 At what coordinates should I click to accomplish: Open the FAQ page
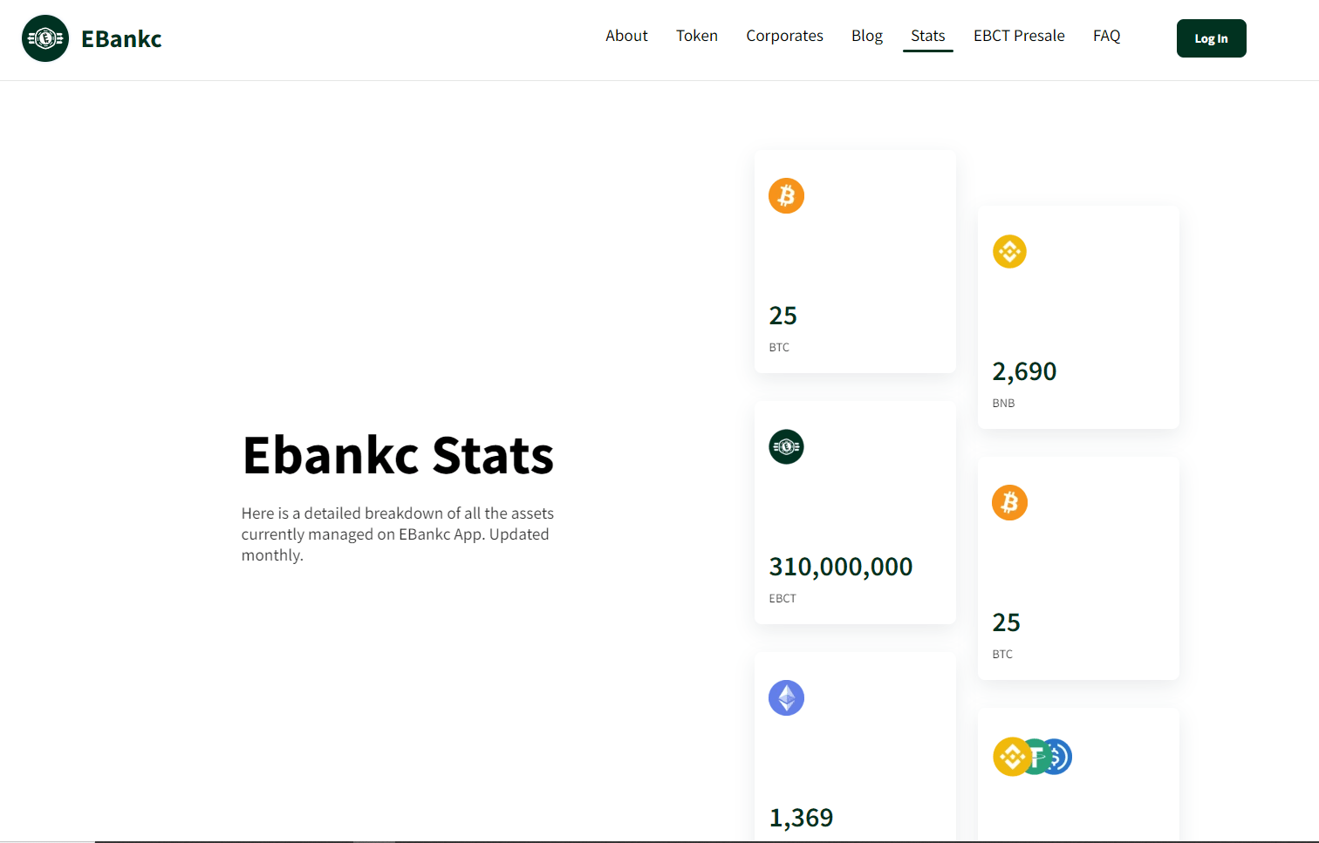point(1106,36)
